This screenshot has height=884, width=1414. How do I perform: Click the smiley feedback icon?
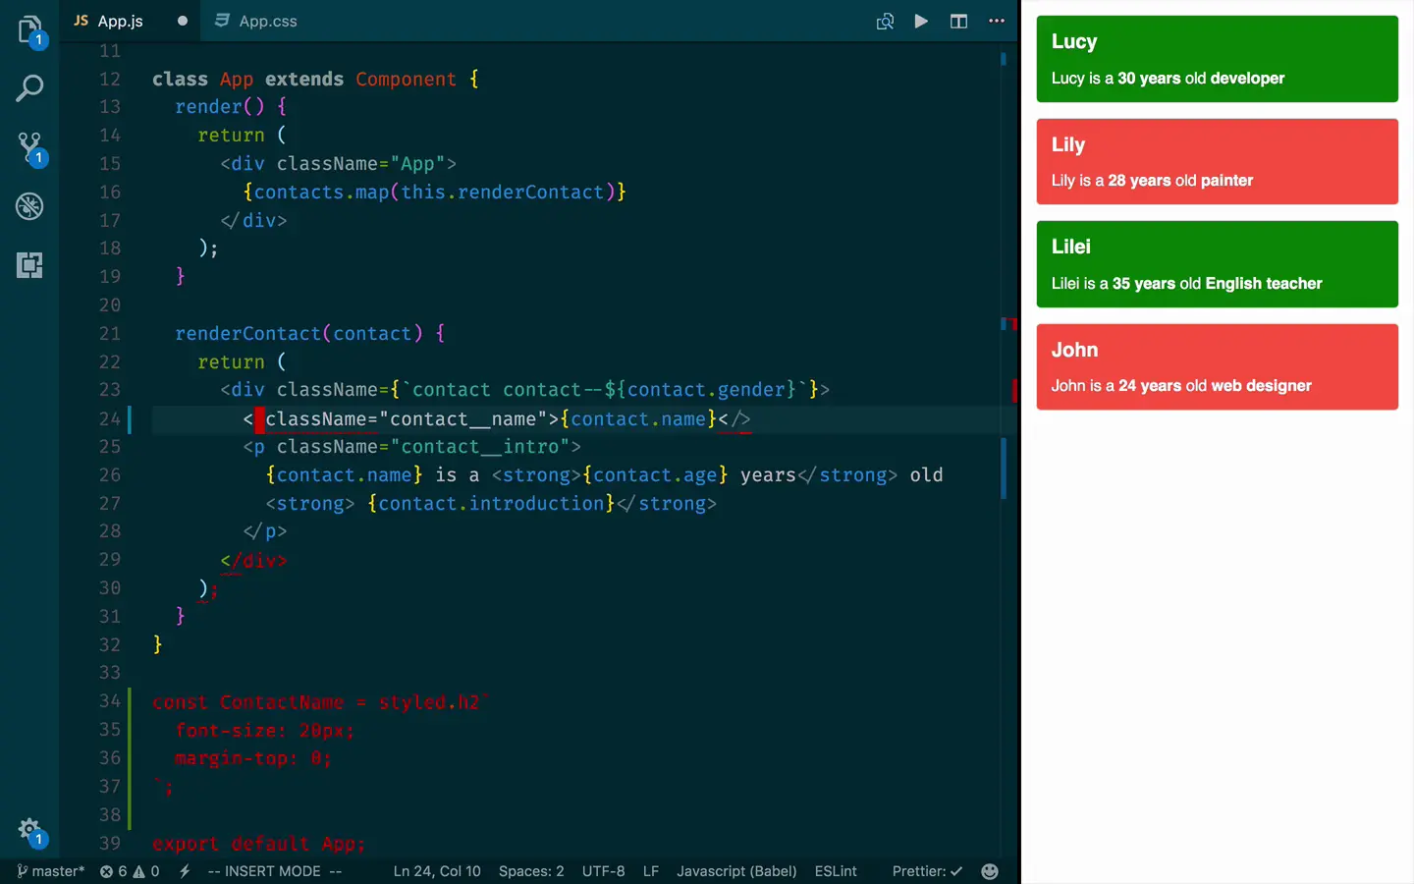(x=990, y=871)
